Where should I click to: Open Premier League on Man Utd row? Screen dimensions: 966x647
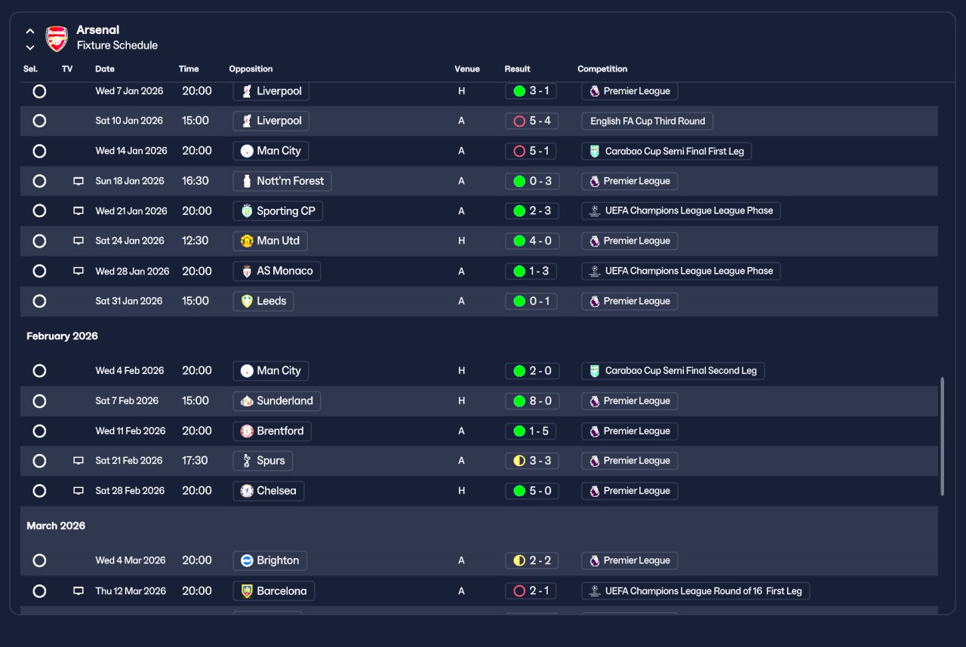(x=629, y=241)
